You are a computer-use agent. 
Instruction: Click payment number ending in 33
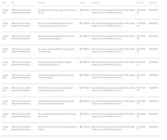141,76
